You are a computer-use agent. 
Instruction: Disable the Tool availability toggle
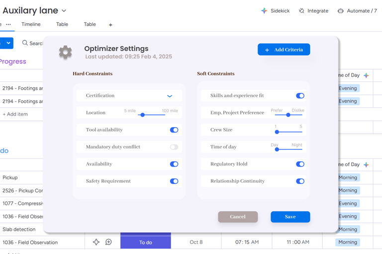[x=174, y=130]
